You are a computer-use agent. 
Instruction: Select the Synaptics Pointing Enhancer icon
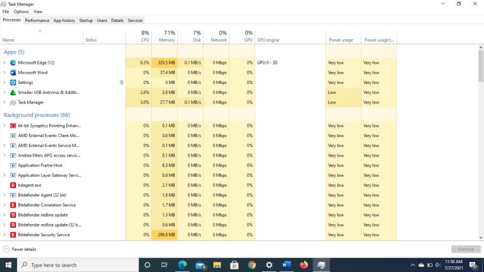coord(13,126)
